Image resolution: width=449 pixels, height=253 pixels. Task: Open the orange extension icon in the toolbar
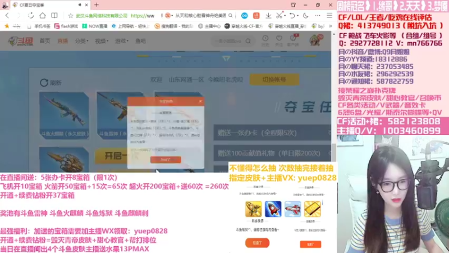[256, 16]
